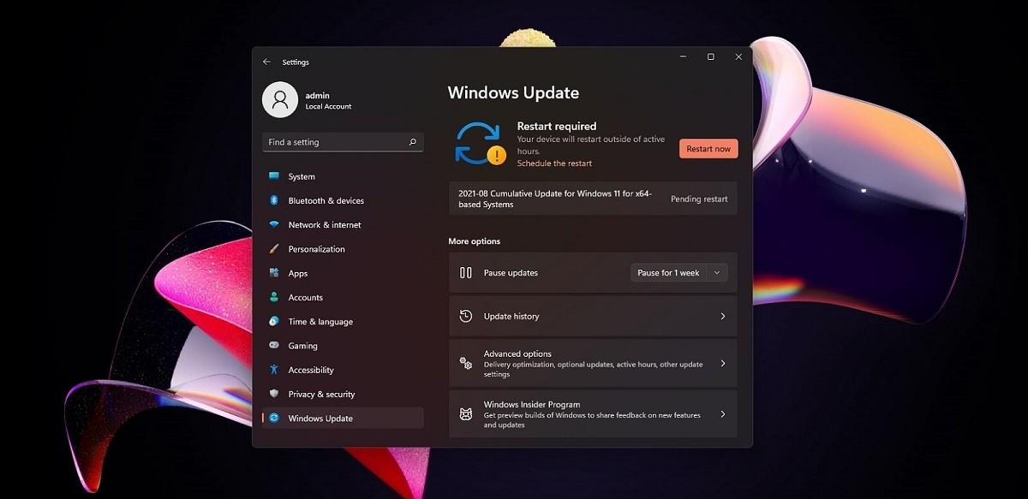Click the Restart now button
The width and height of the screenshot is (1028, 499).
(708, 148)
